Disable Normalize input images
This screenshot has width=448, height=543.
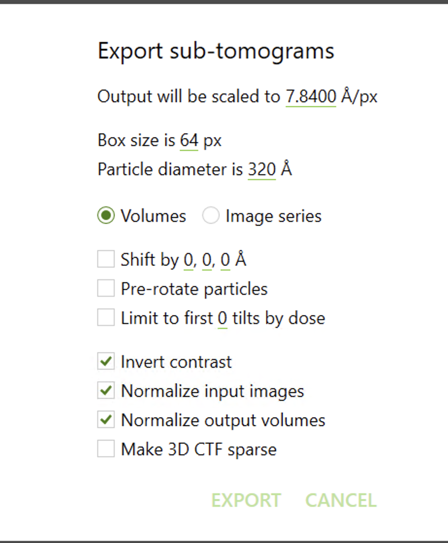point(106,391)
